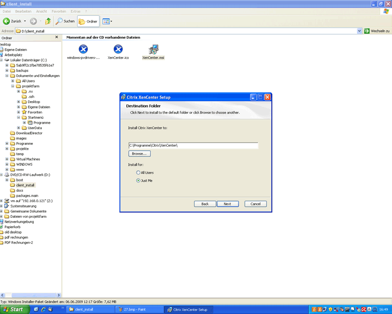Click the Internet Explorer quick launch icon
Viewport: 392px width, 314px height.
click(44, 310)
